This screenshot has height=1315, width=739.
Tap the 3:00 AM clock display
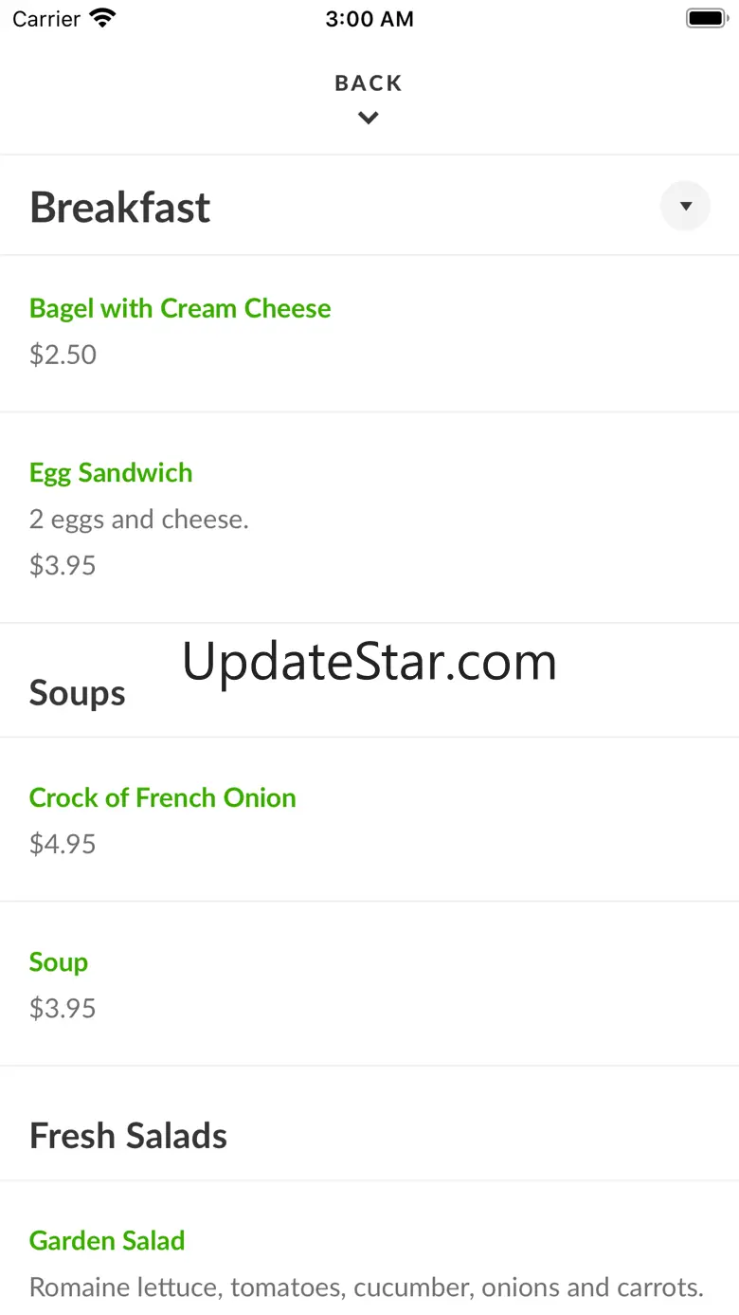[x=369, y=19]
